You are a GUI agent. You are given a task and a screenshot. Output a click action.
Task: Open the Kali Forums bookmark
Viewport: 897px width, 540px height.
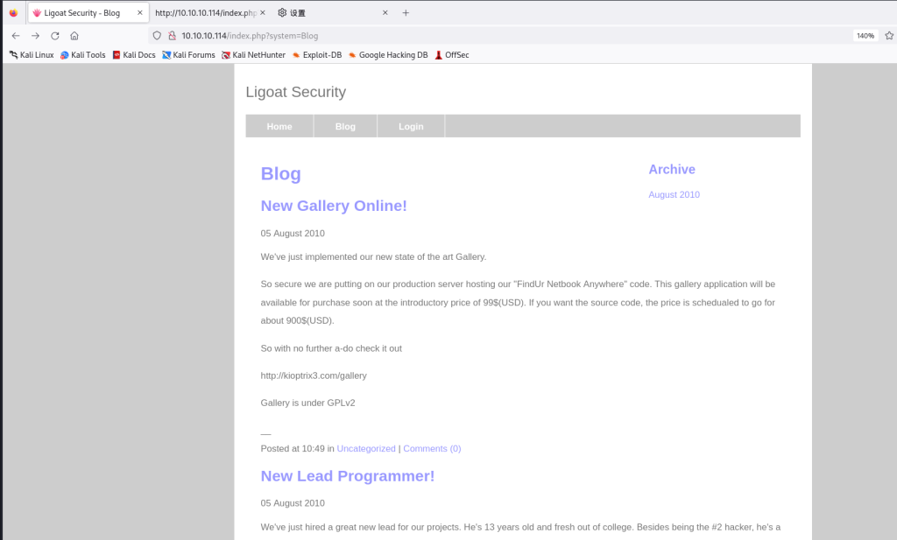189,55
